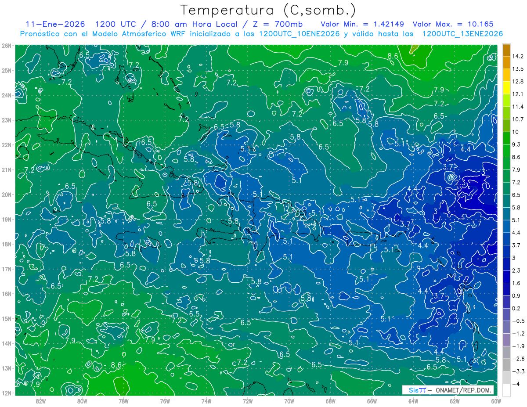Click the -2.6 value on the color legend

click(518, 359)
